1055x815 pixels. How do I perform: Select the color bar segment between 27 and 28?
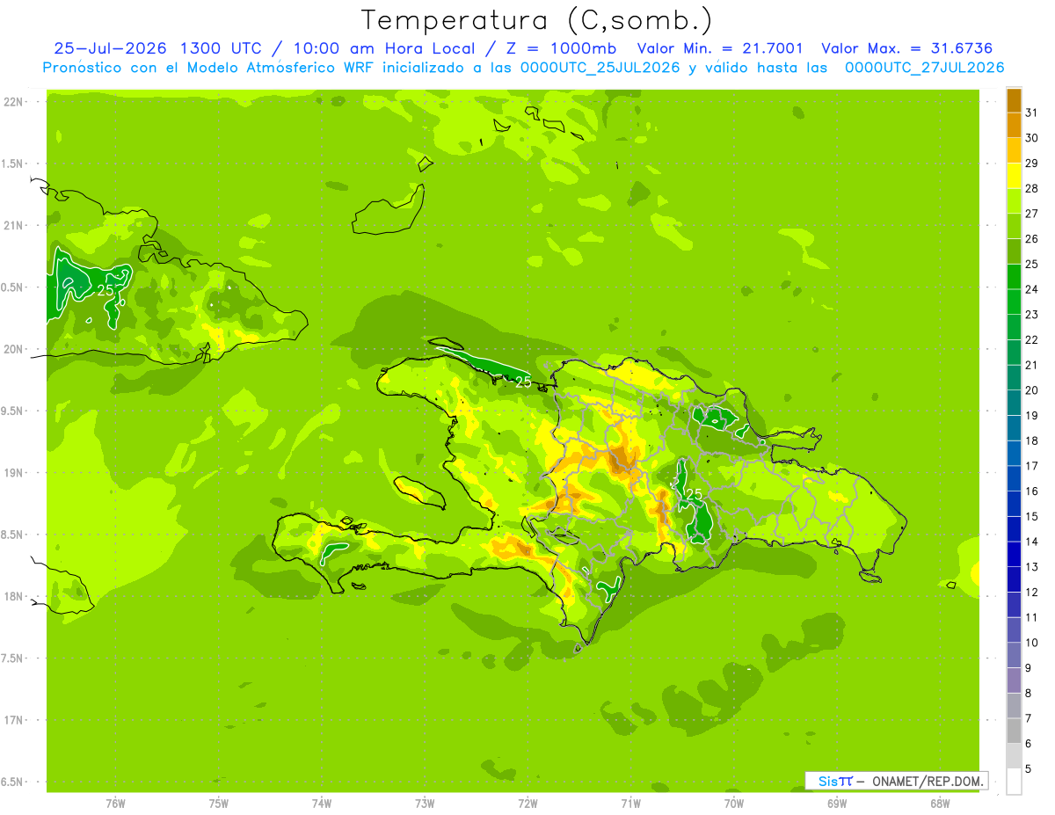pos(1014,201)
